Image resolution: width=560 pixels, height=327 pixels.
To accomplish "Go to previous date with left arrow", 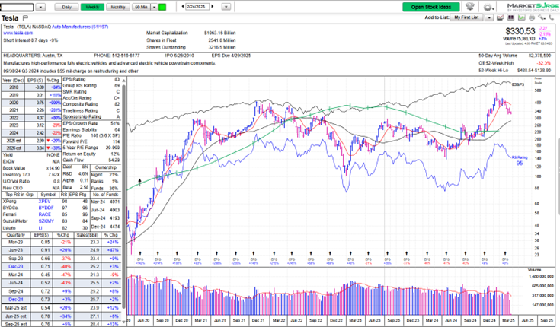I will click(183, 6).
